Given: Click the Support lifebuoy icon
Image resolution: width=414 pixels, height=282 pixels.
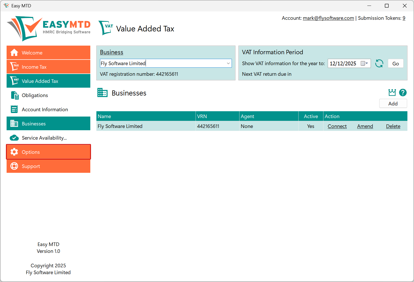Looking at the screenshot, I should pos(14,166).
